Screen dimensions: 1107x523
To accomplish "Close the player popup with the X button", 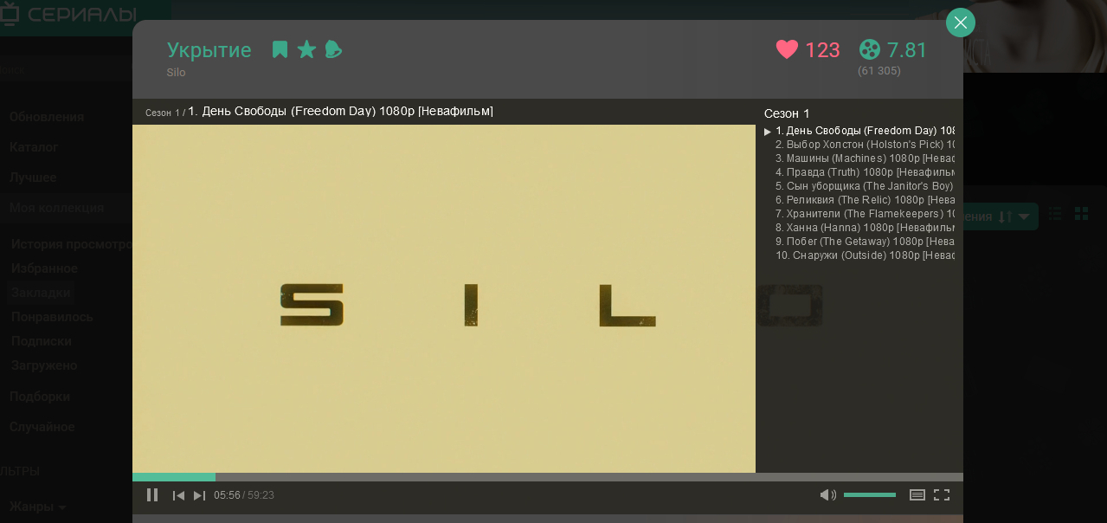I will (x=961, y=23).
